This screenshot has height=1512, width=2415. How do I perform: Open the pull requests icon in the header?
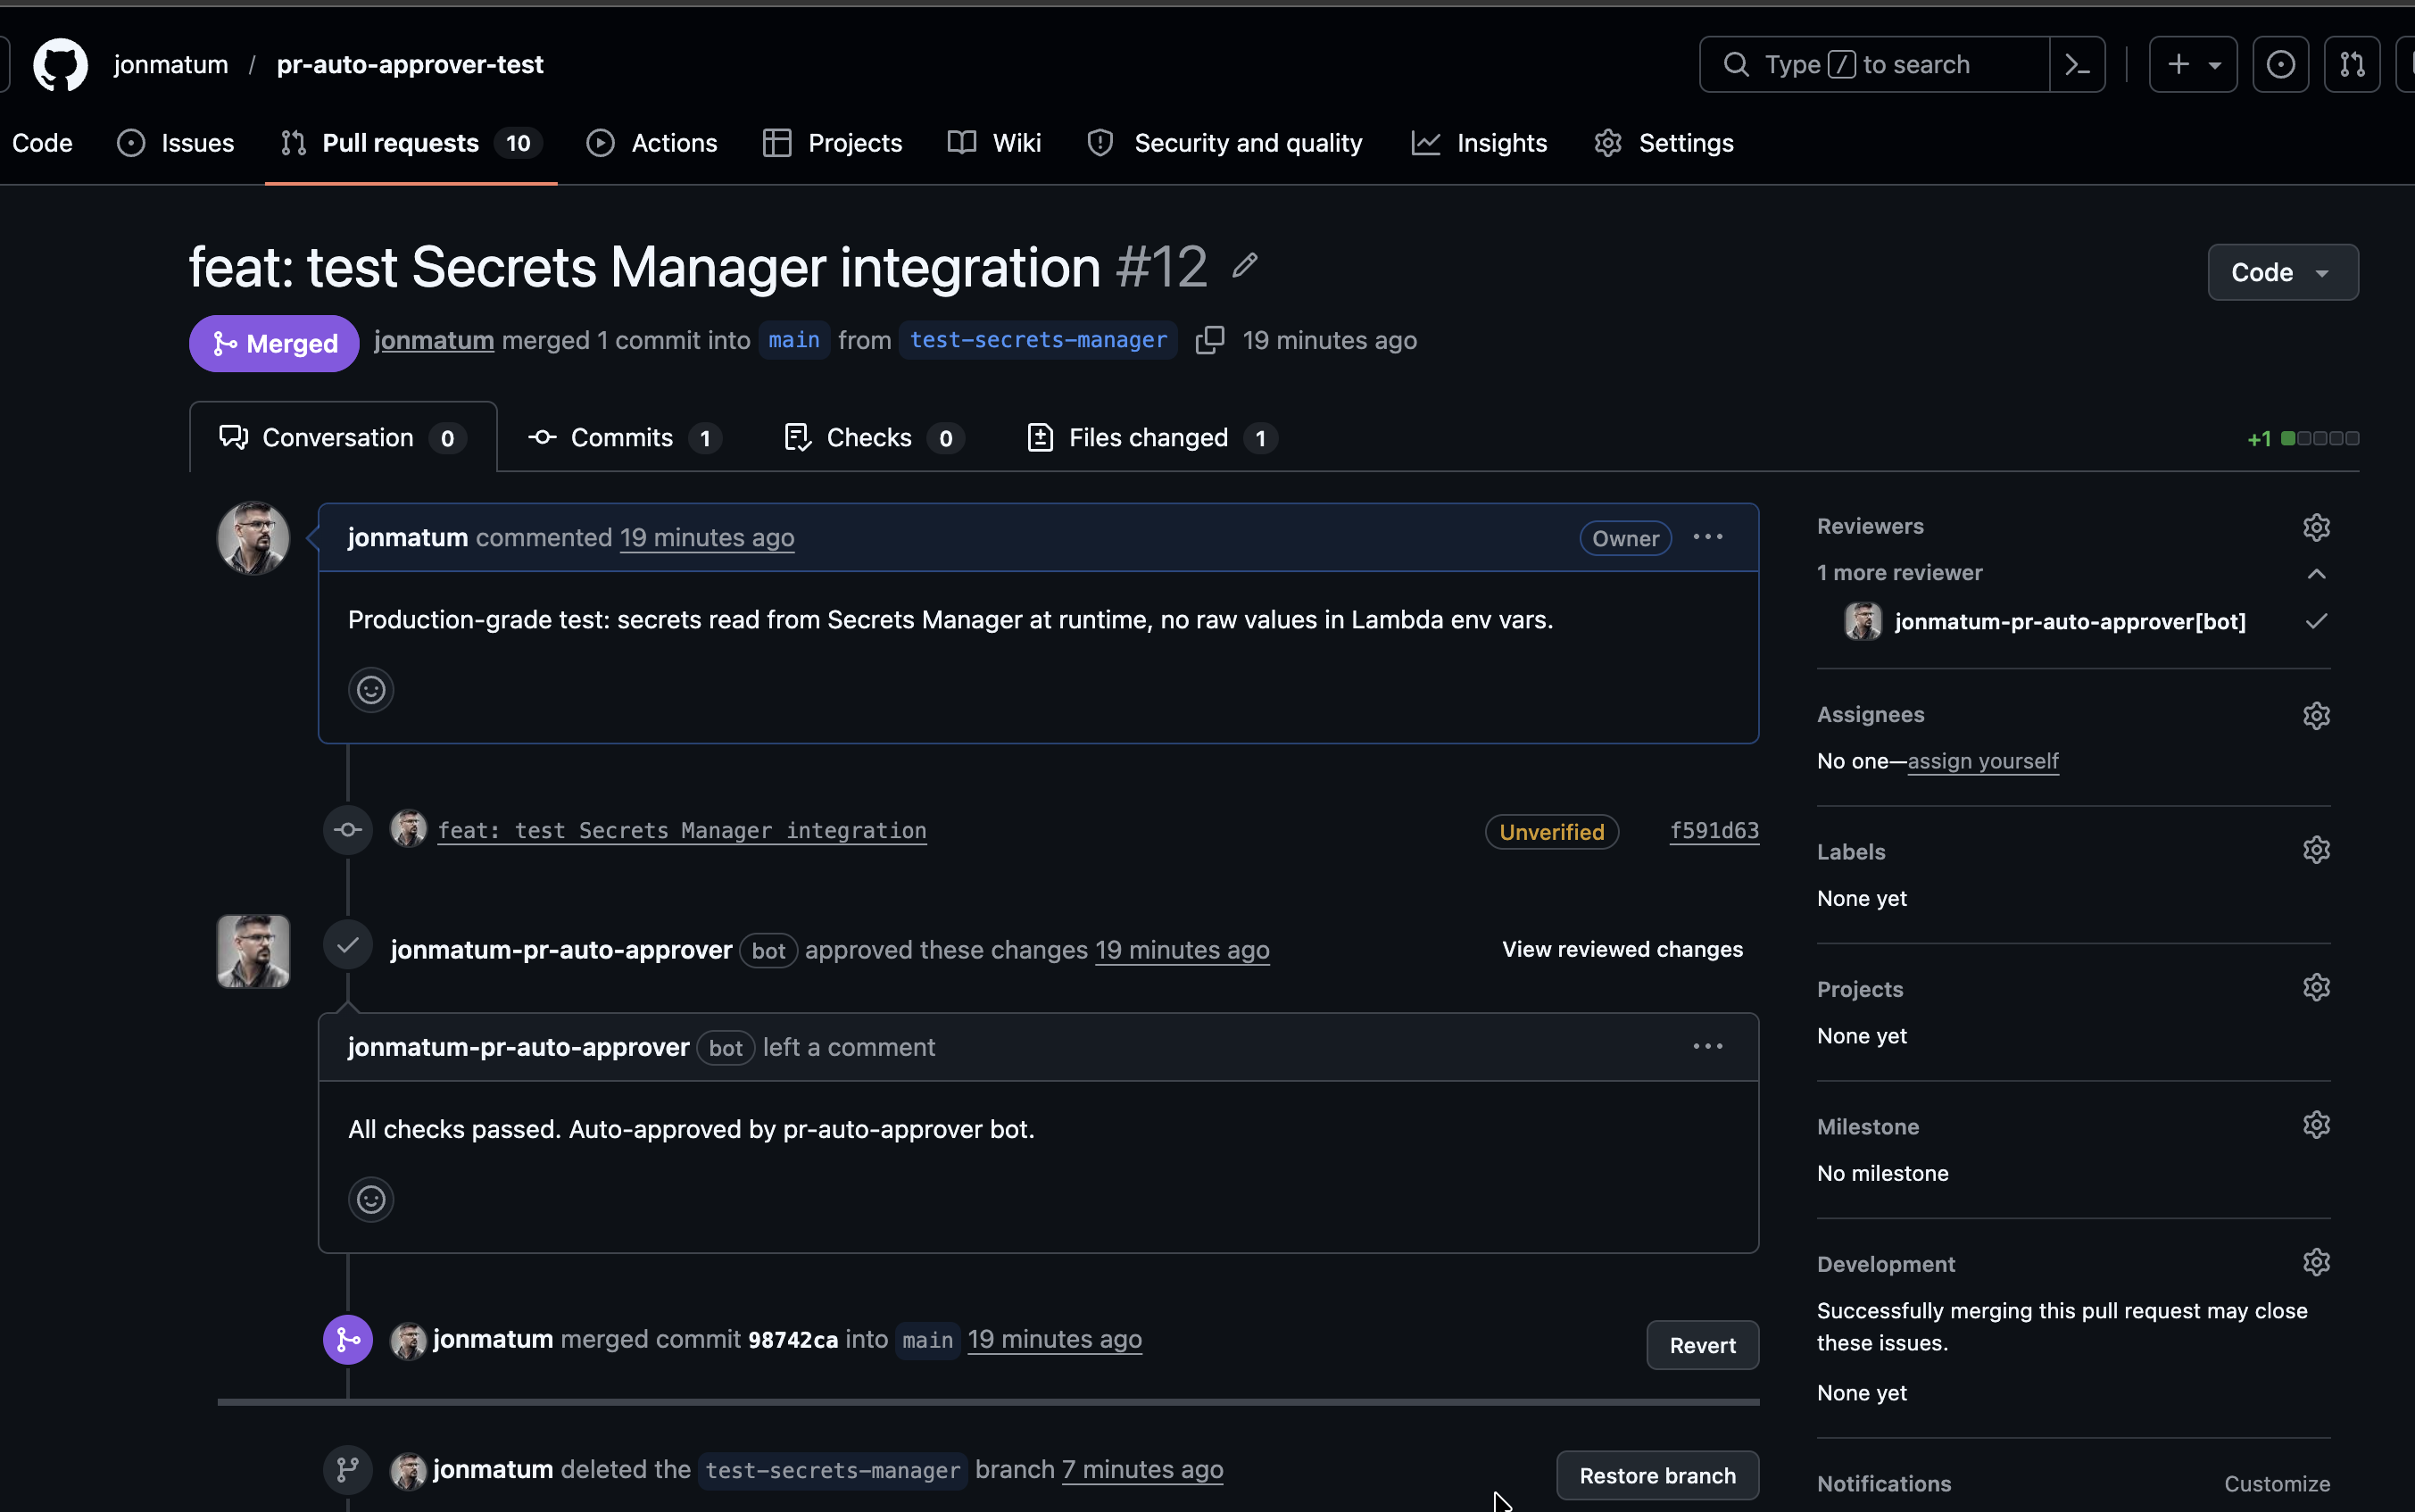pos(2352,65)
